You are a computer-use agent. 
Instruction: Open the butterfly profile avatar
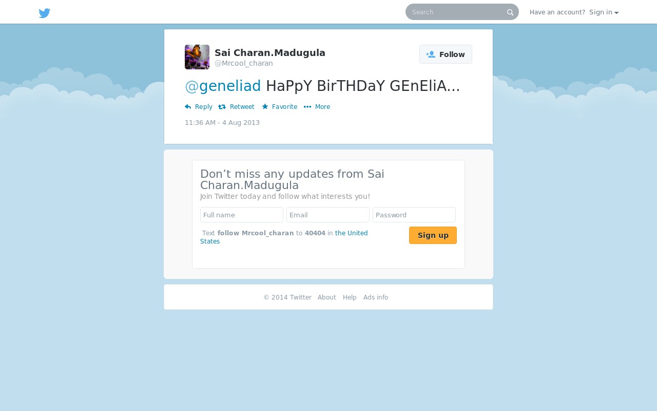(x=197, y=57)
